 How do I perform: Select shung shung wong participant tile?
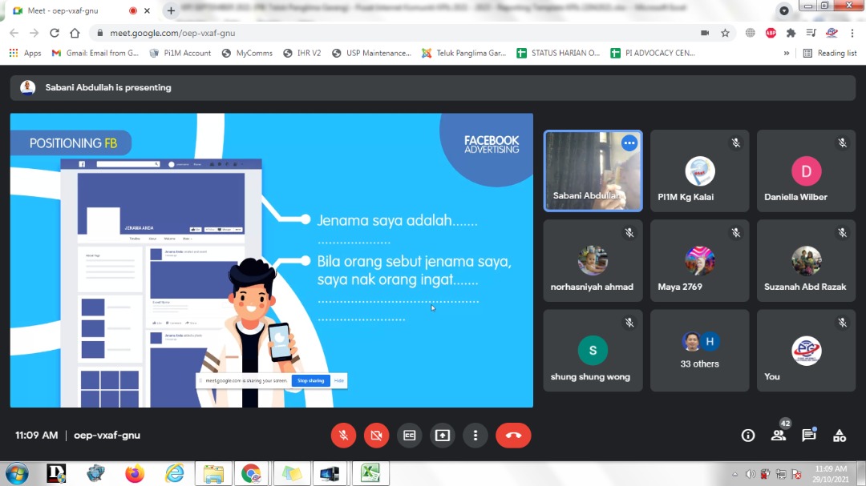pos(593,351)
